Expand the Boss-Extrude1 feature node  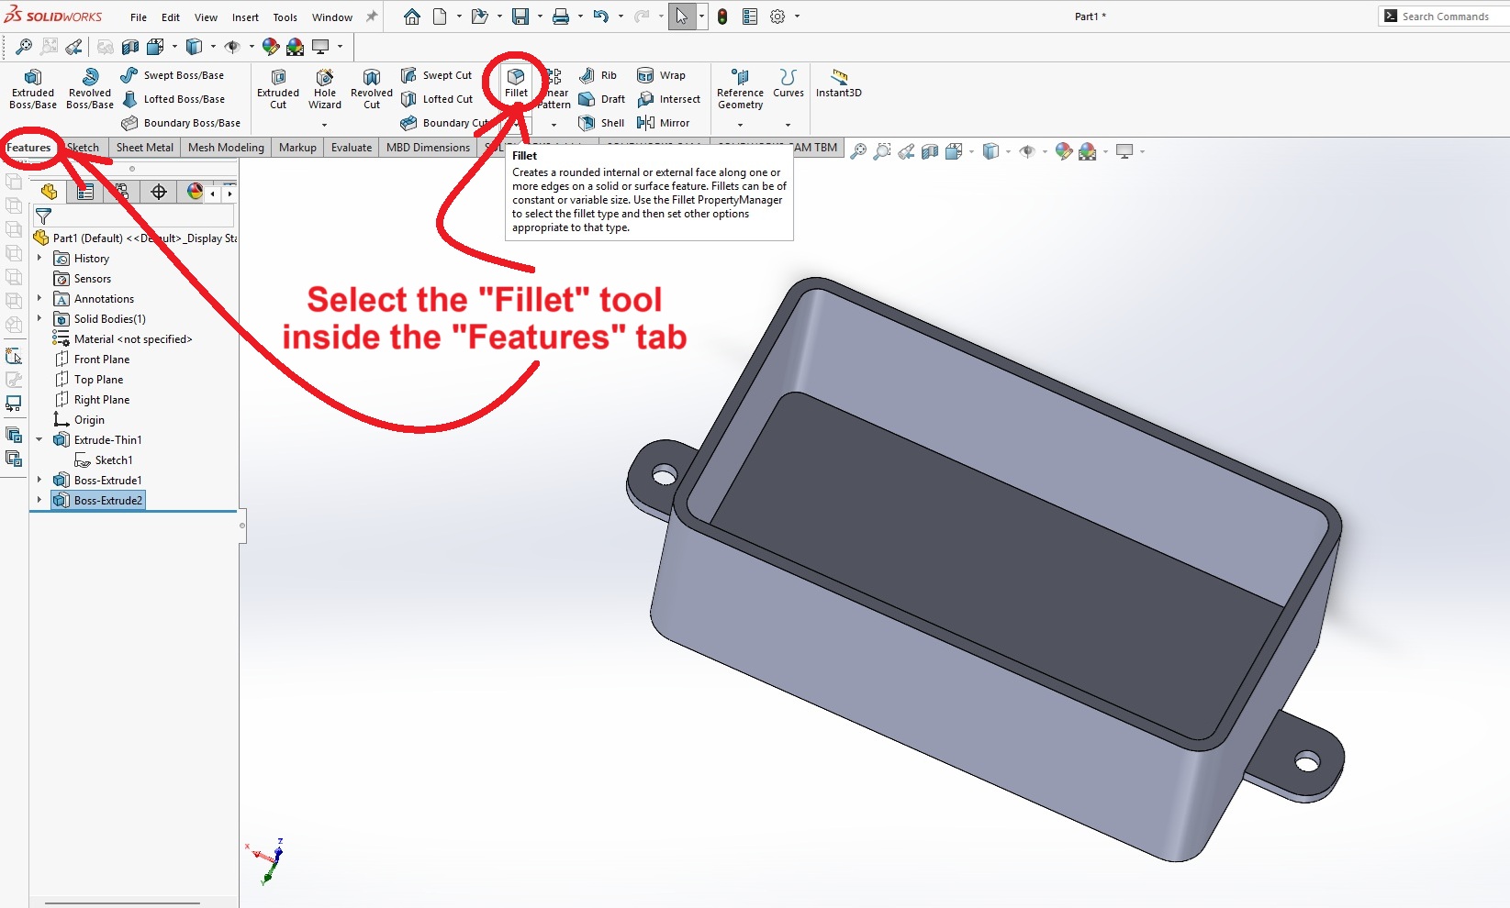click(39, 480)
